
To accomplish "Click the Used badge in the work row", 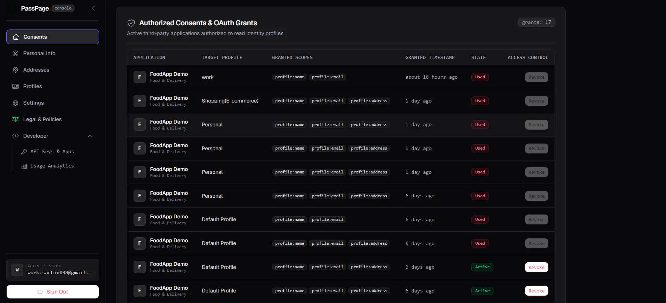I will click(x=480, y=77).
